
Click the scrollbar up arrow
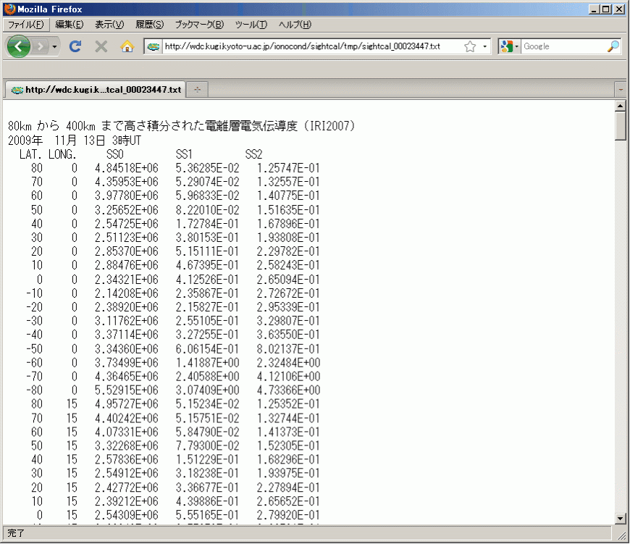point(621,106)
